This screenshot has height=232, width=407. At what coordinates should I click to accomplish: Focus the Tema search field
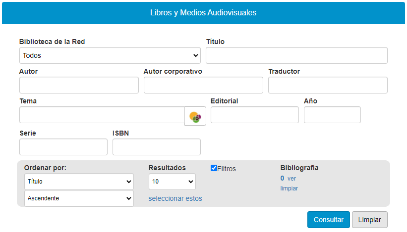coord(102,115)
